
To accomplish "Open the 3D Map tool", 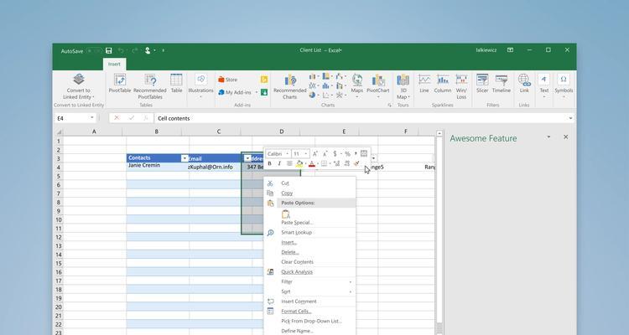I will 403,86.
